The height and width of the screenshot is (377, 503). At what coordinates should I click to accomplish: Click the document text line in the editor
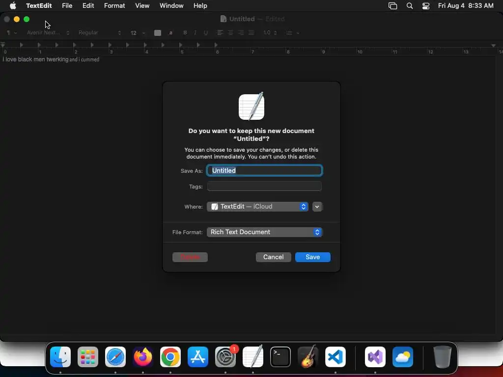pyautogui.click(x=51, y=59)
